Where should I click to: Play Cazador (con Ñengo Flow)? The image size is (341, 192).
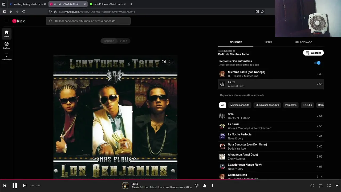pos(271,167)
